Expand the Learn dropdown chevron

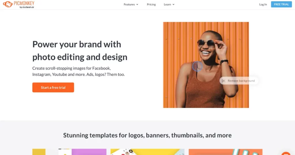[x=173, y=5]
